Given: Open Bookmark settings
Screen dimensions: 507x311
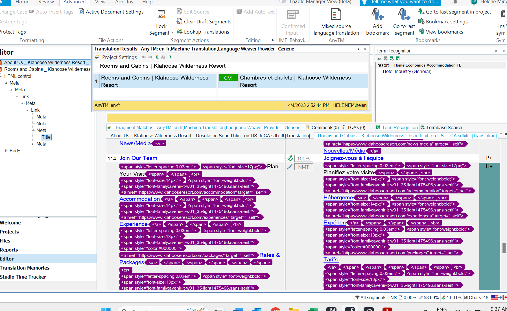Looking at the screenshot, I should point(443,22).
